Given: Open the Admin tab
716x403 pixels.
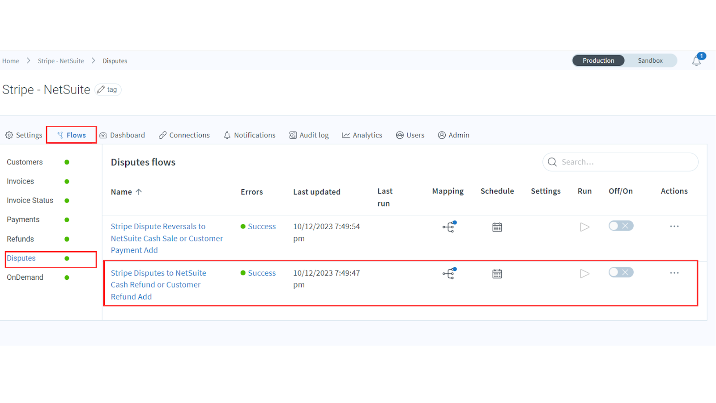Looking at the screenshot, I should [x=453, y=135].
